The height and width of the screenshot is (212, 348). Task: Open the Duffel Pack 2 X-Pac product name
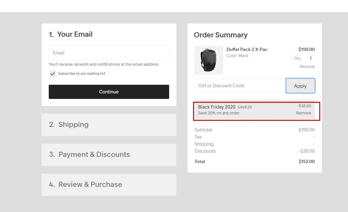tap(247, 49)
